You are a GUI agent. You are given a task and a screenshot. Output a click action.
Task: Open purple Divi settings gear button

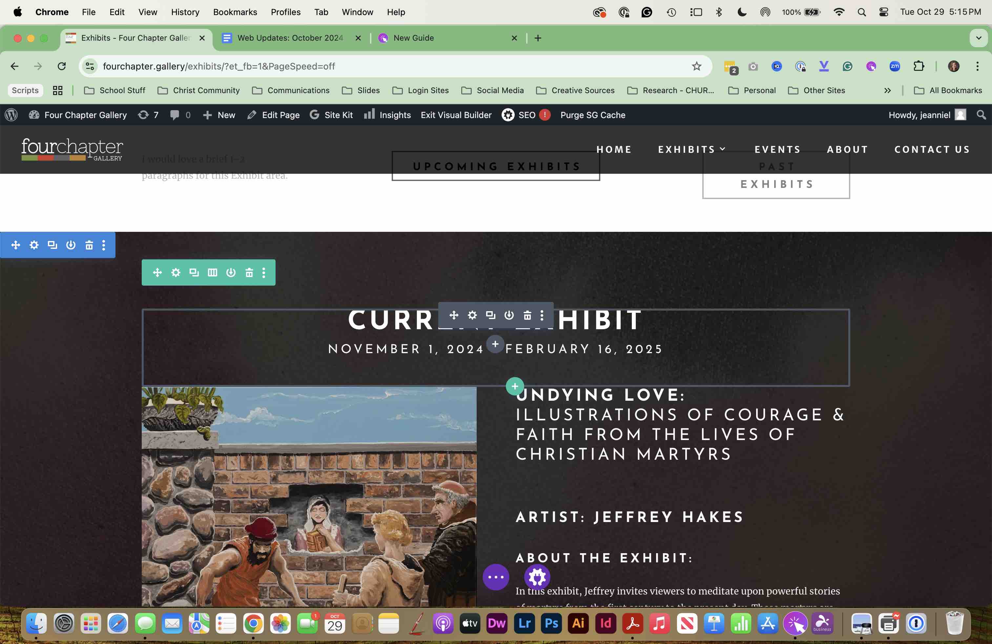coord(537,577)
